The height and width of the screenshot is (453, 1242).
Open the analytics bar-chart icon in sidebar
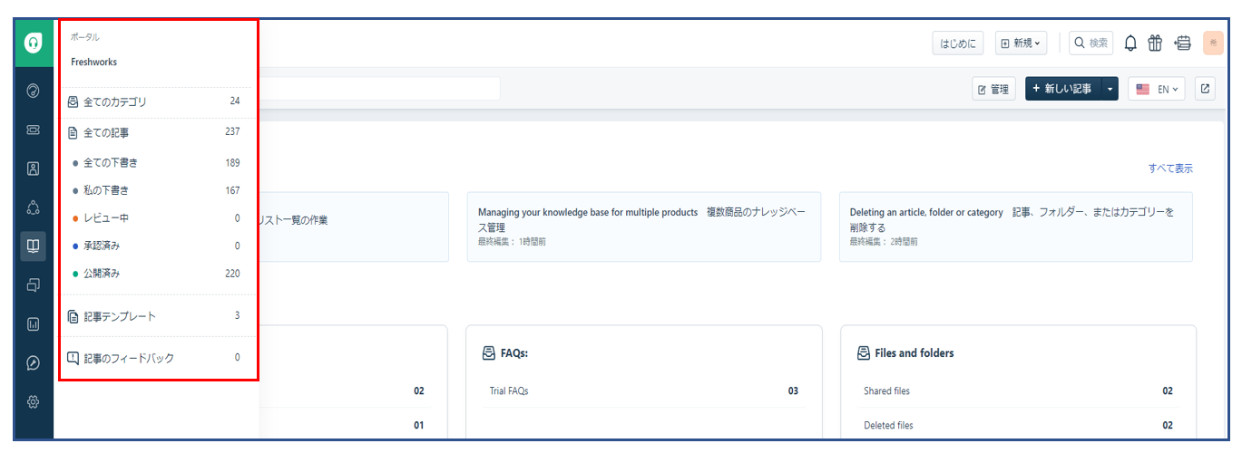(x=34, y=323)
